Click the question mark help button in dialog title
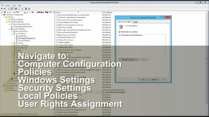209x117 pixels. [163, 17]
